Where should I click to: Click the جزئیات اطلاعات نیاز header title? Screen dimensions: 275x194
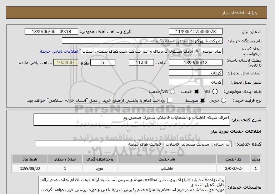coord(240,13)
